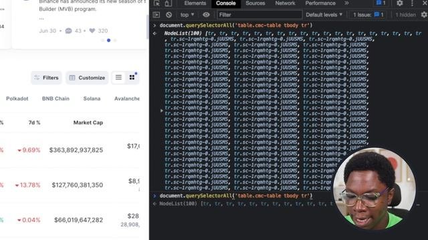The image size is (428, 240).
Task: Open the Elements tab
Action: click(195, 3)
